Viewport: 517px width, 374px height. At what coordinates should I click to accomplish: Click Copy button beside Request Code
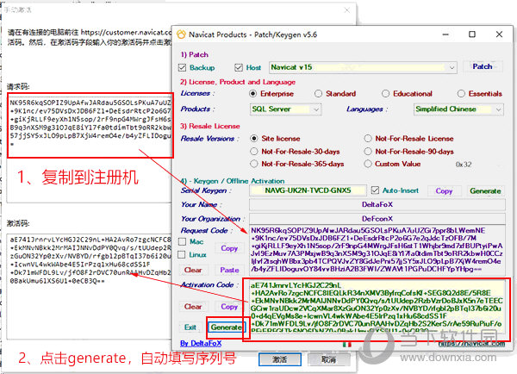pos(229,248)
